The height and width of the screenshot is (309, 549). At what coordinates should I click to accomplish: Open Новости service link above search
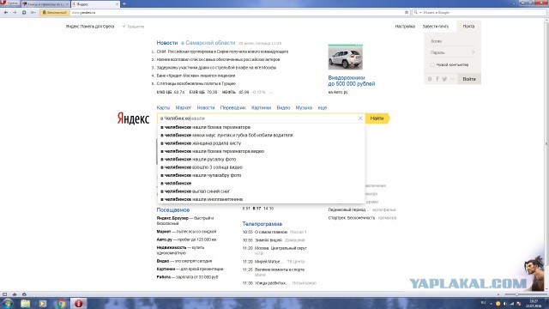coord(206,107)
